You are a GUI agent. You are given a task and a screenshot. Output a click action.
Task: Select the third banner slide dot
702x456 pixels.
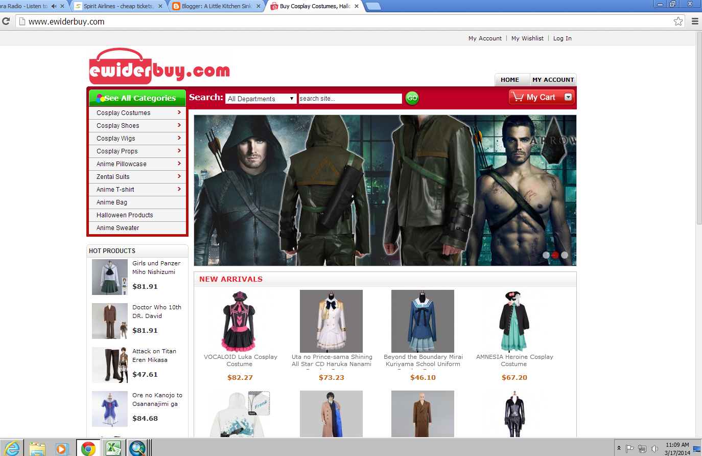(565, 255)
